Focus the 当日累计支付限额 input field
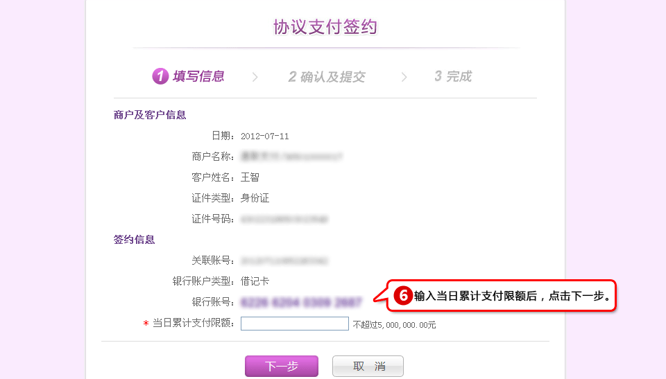666x379 pixels. [x=295, y=324]
